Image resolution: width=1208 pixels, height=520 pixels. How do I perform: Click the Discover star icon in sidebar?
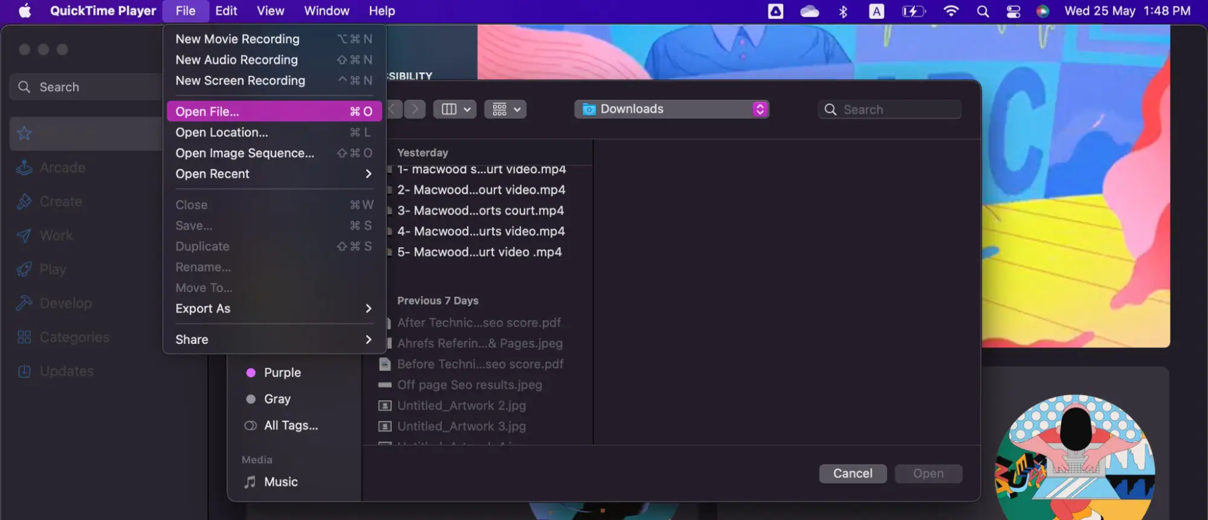24,133
